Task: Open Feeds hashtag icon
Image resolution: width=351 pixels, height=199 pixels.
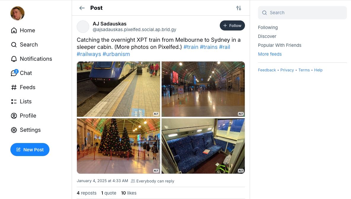Action: [14, 87]
